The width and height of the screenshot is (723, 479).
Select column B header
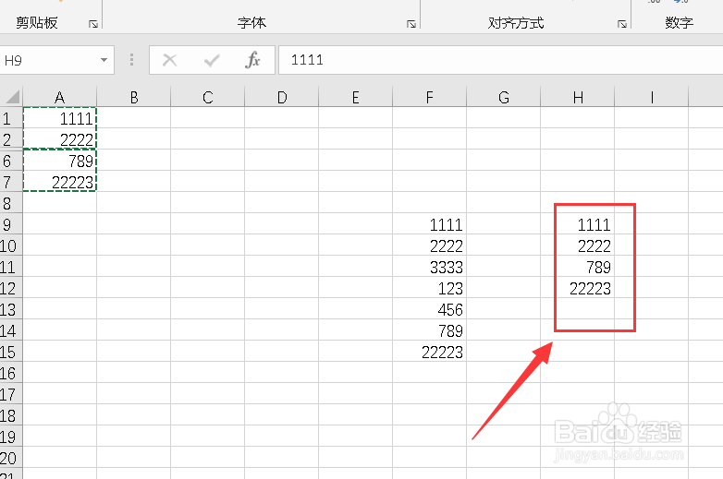(134, 97)
